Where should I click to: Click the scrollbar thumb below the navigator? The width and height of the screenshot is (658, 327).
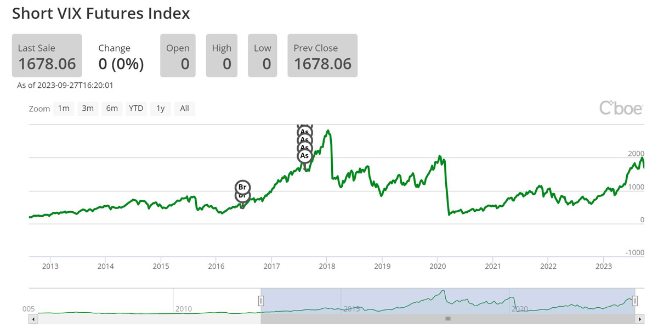(447, 318)
